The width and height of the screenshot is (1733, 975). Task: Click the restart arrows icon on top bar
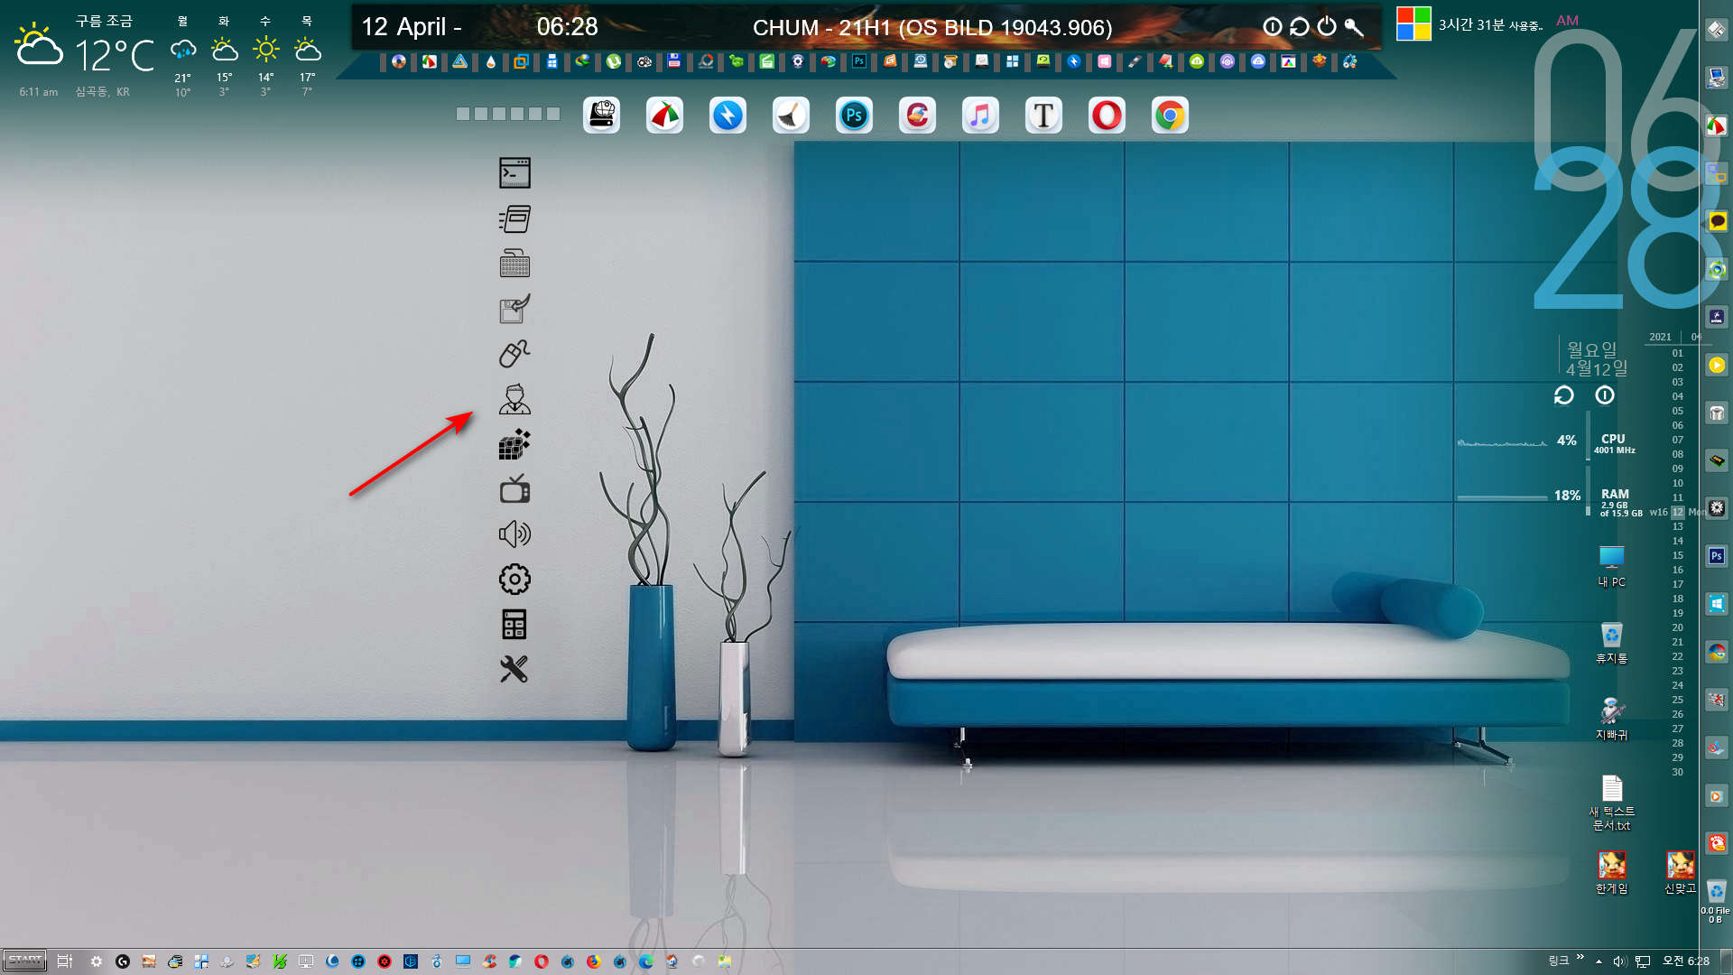click(x=1300, y=26)
